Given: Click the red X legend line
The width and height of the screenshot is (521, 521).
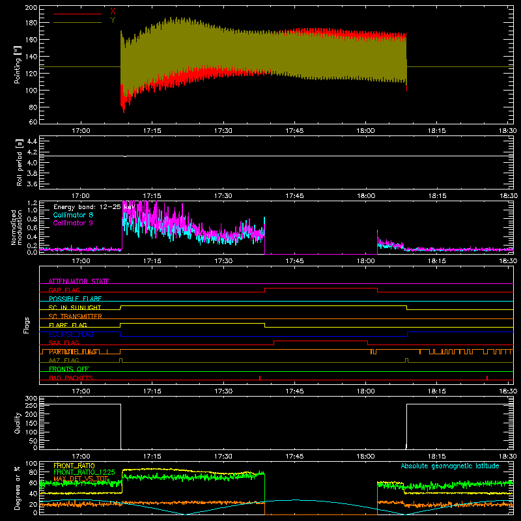Looking at the screenshot, I should click(77, 14).
